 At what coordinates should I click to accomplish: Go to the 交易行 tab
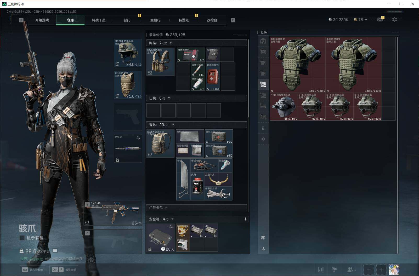(155, 20)
